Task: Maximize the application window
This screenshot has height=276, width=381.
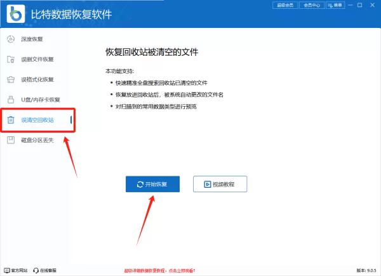Action: (x=360, y=5)
